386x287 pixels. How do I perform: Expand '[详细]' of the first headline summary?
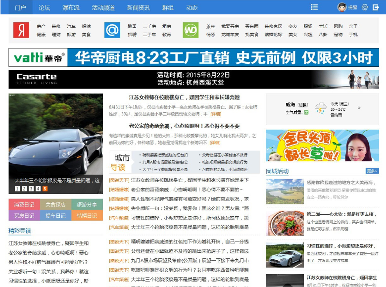216,114
